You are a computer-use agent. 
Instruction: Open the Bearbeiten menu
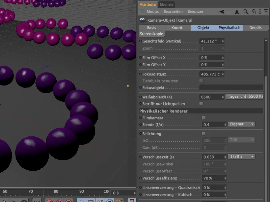(x=173, y=11)
